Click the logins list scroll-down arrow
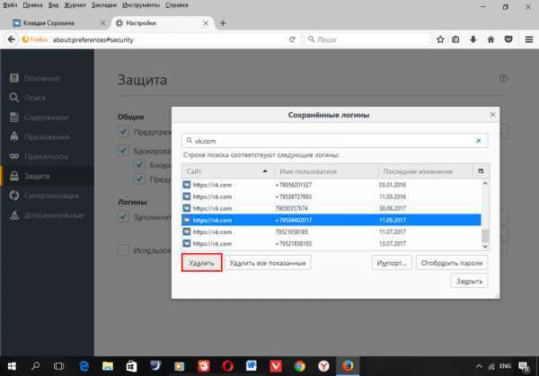The width and height of the screenshot is (539, 376). tap(485, 246)
